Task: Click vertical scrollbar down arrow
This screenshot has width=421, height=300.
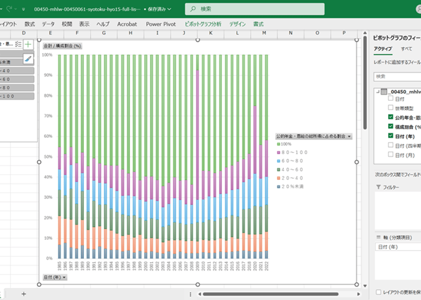Action: point(365,286)
